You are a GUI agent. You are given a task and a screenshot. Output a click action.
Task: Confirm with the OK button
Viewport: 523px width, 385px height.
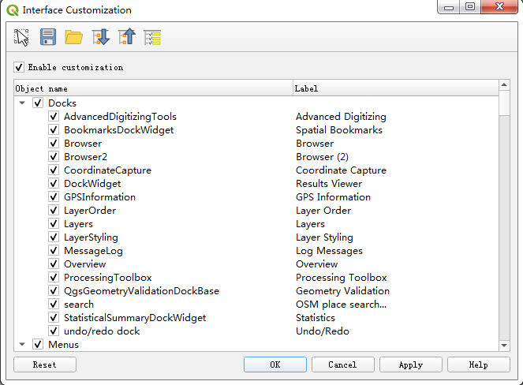(275, 365)
